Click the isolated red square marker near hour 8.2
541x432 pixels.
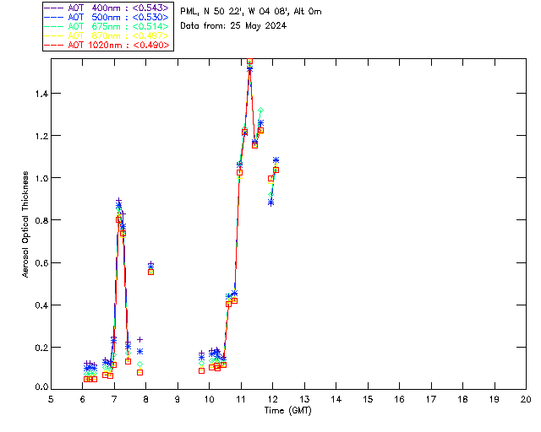(x=150, y=273)
